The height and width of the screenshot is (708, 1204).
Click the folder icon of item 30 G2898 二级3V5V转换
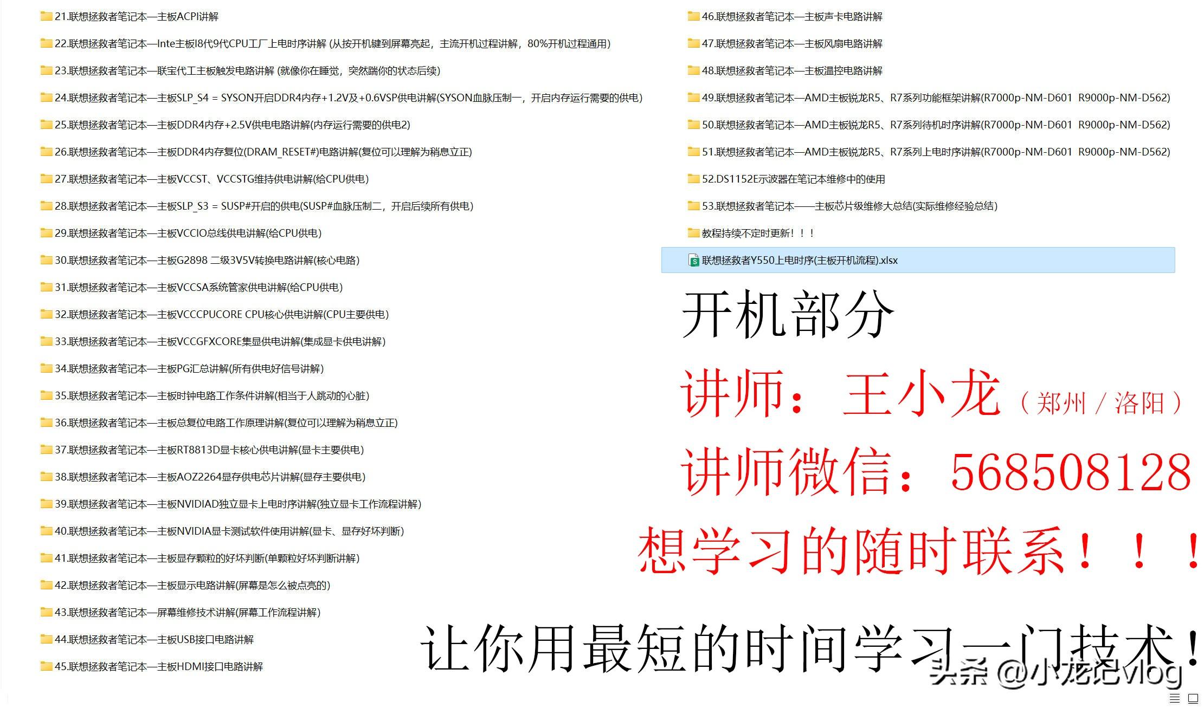point(46,260)
